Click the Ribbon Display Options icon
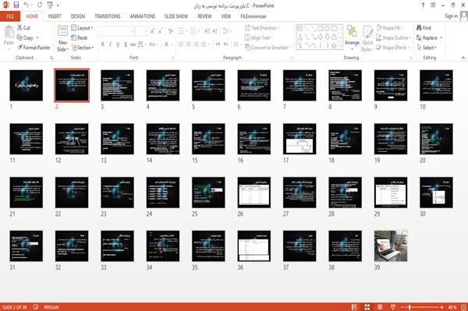The width and height of the screenshot is (468, 311). click(433, 5)
